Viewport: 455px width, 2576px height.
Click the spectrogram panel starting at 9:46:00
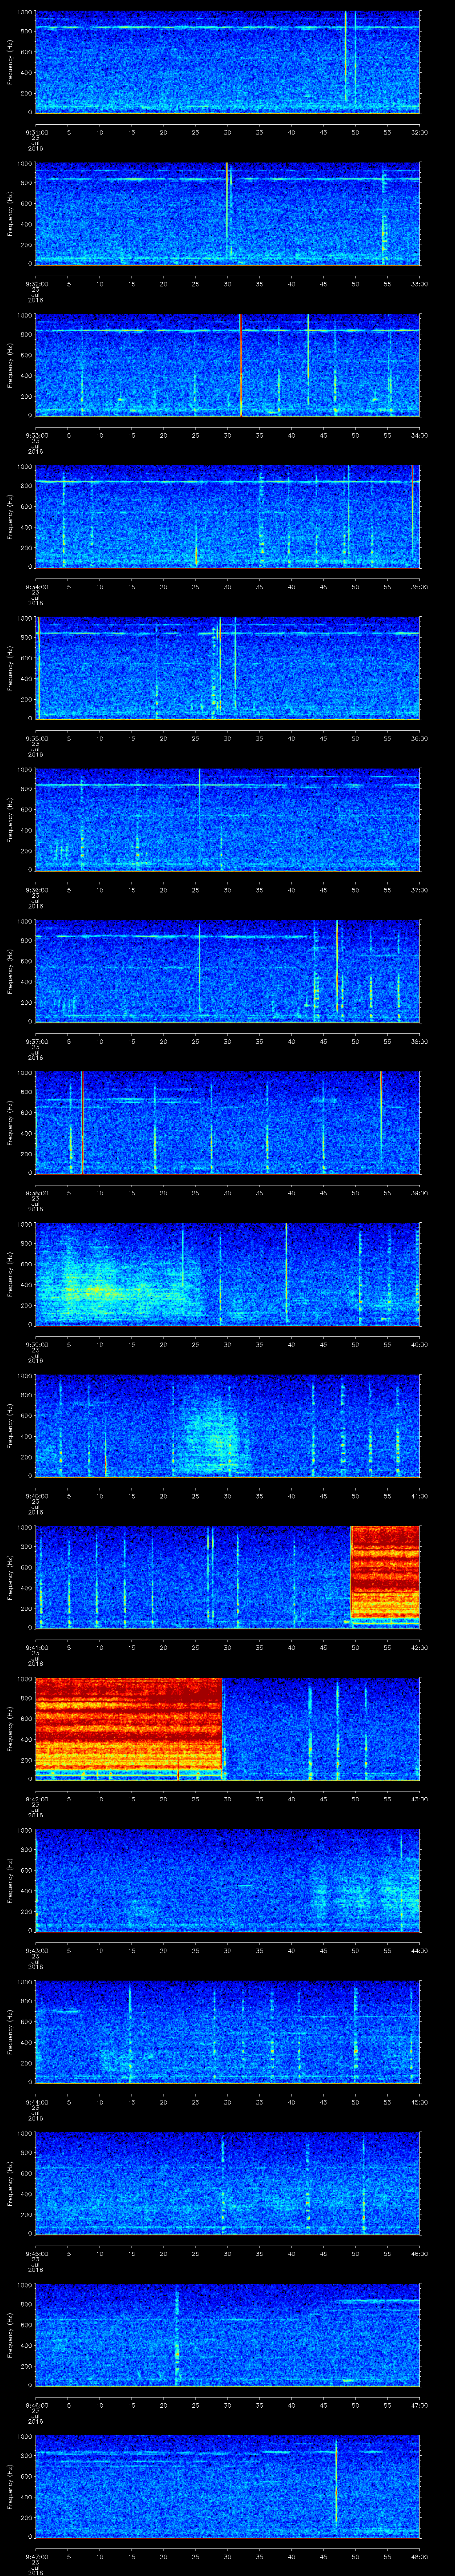click(227, 2335)
